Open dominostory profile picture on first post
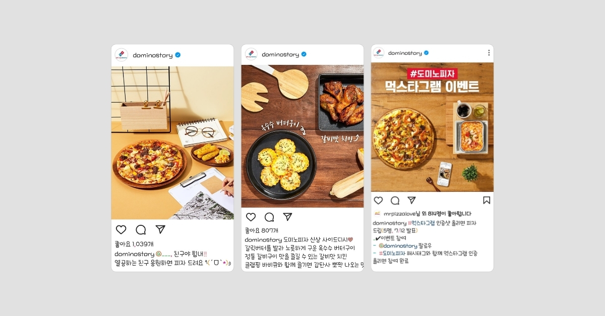This screenshot has height=316, width=605. coord(122,55)
